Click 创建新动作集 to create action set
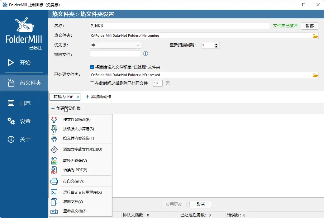This screenshot has height=218, width=324. click(x=66, y=108)
